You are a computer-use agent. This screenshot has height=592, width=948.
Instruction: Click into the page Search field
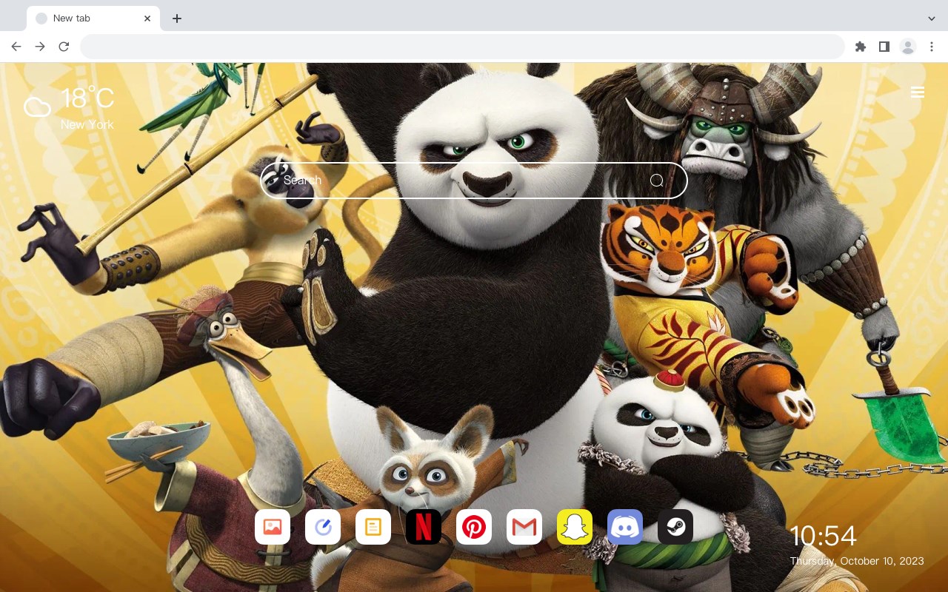pyautogui.click(x=474, y=181)
